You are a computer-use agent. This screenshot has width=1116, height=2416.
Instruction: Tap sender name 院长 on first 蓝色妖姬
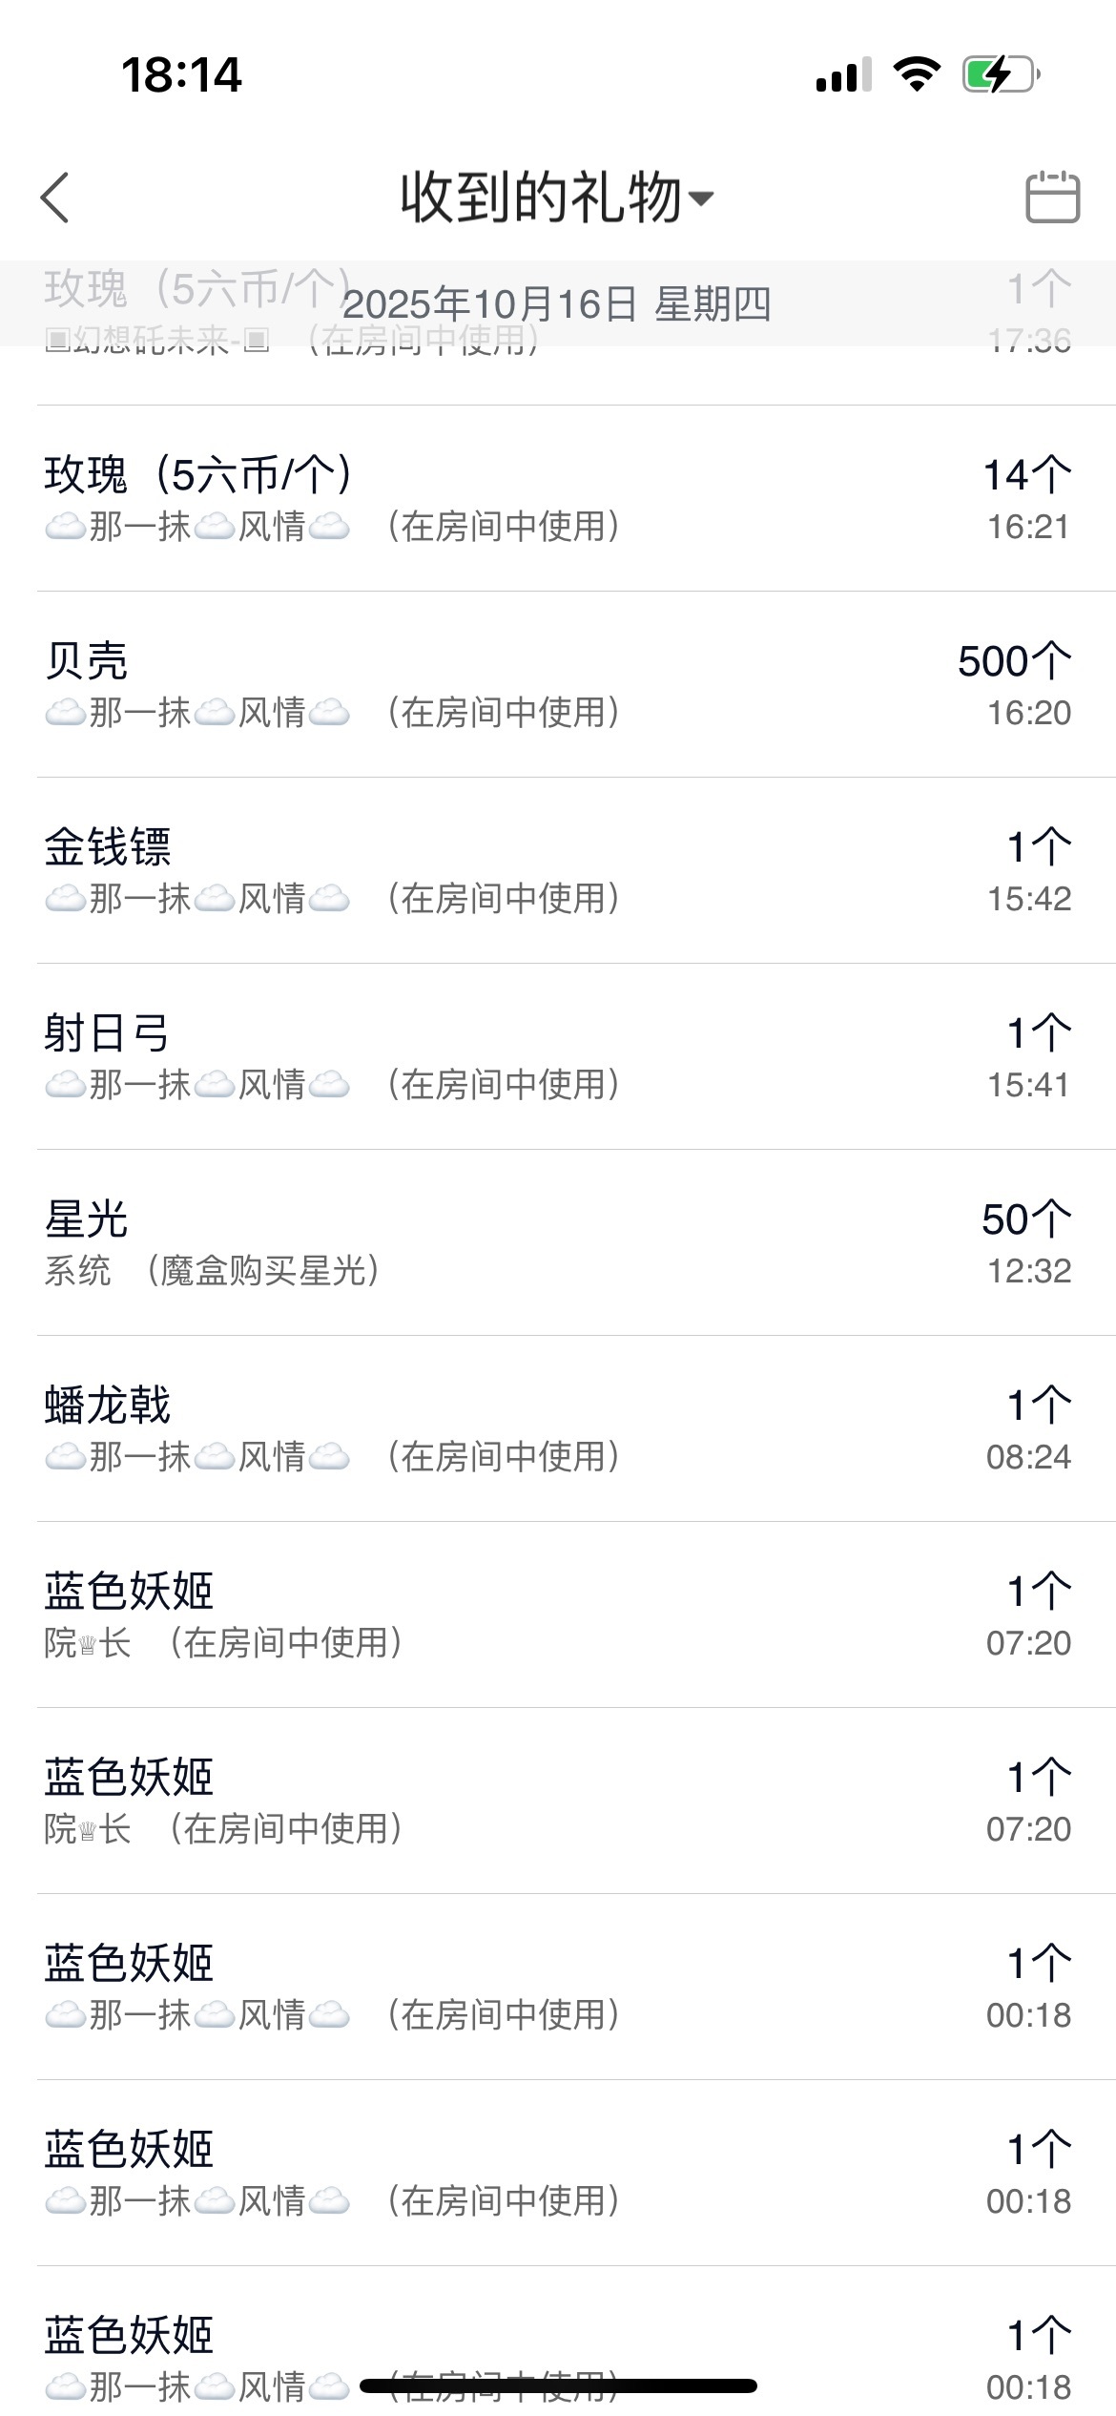[88, 1643]
